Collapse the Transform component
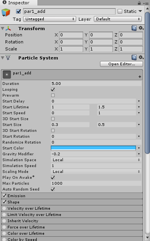The width and height of the screenshot is (150, 241). (2, 29)
